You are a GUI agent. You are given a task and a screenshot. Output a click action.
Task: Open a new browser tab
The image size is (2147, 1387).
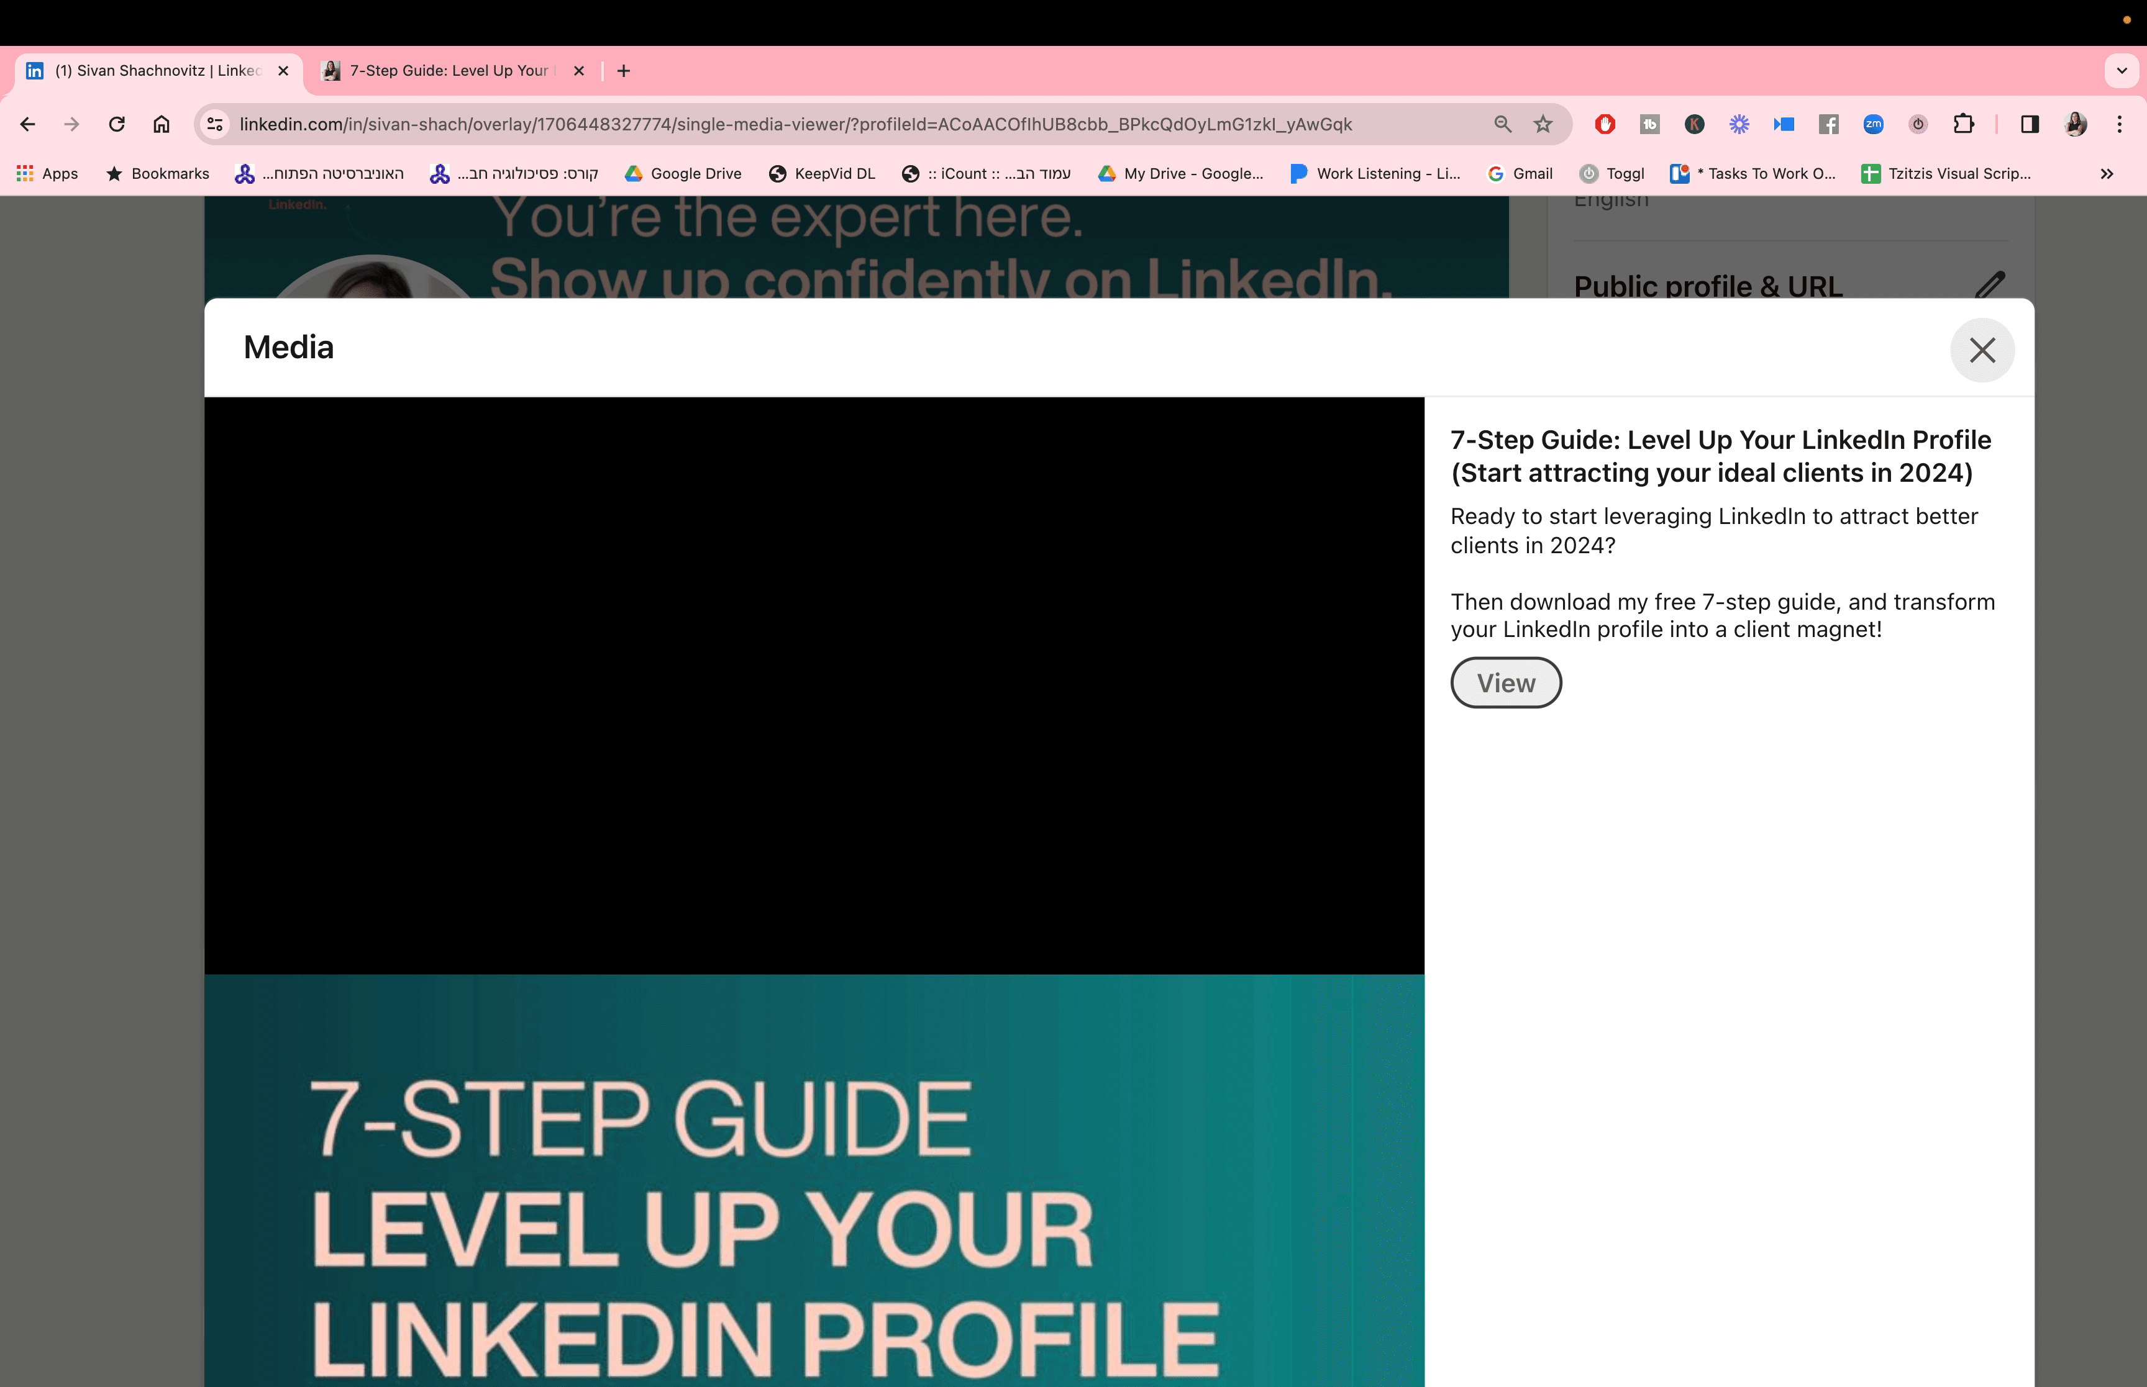point(624,70)
